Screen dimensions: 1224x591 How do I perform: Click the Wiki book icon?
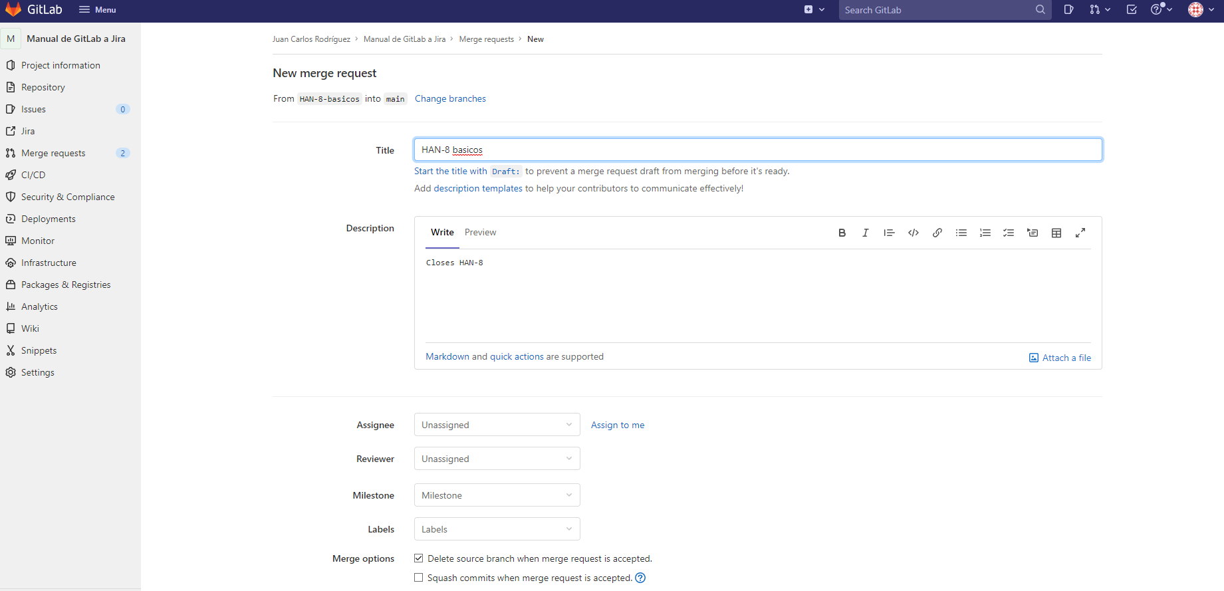[11, 328]
